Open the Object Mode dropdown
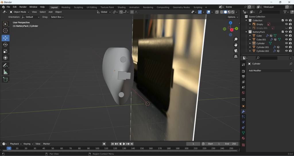Image resolution: width=294 pixels, height=156 pixels. click(19, 12)
